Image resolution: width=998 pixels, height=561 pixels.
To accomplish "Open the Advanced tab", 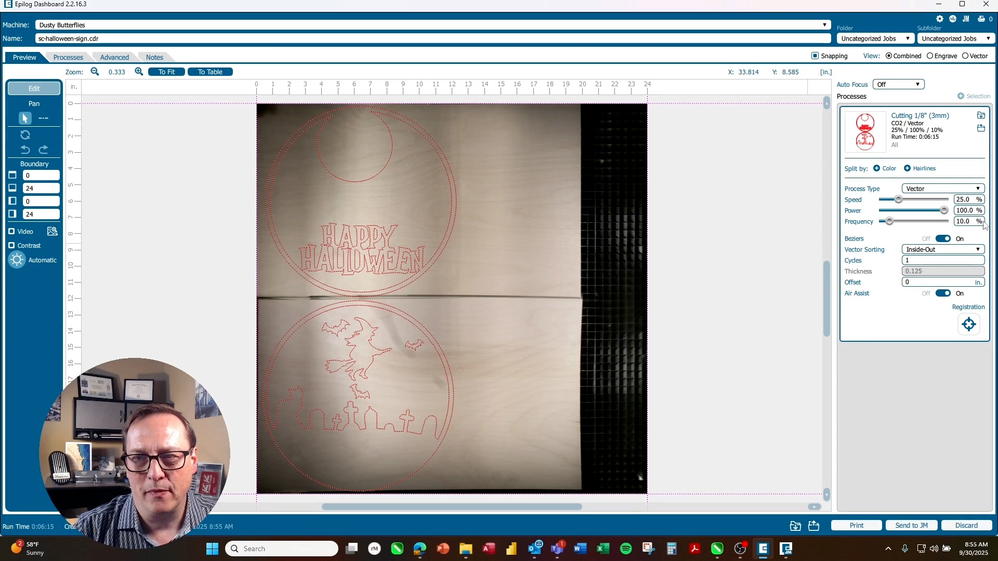I will coord(114,57).
